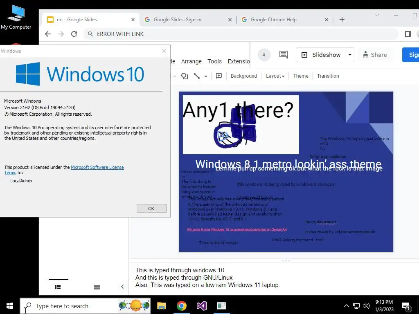Close the Google Chrome Help tab
The image size is (419, 314).
click(x=326, y=20)
